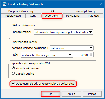Open the Kontrola wartości dokumentu dropdown
Screen dimensions: 105x99
[72, 48]
